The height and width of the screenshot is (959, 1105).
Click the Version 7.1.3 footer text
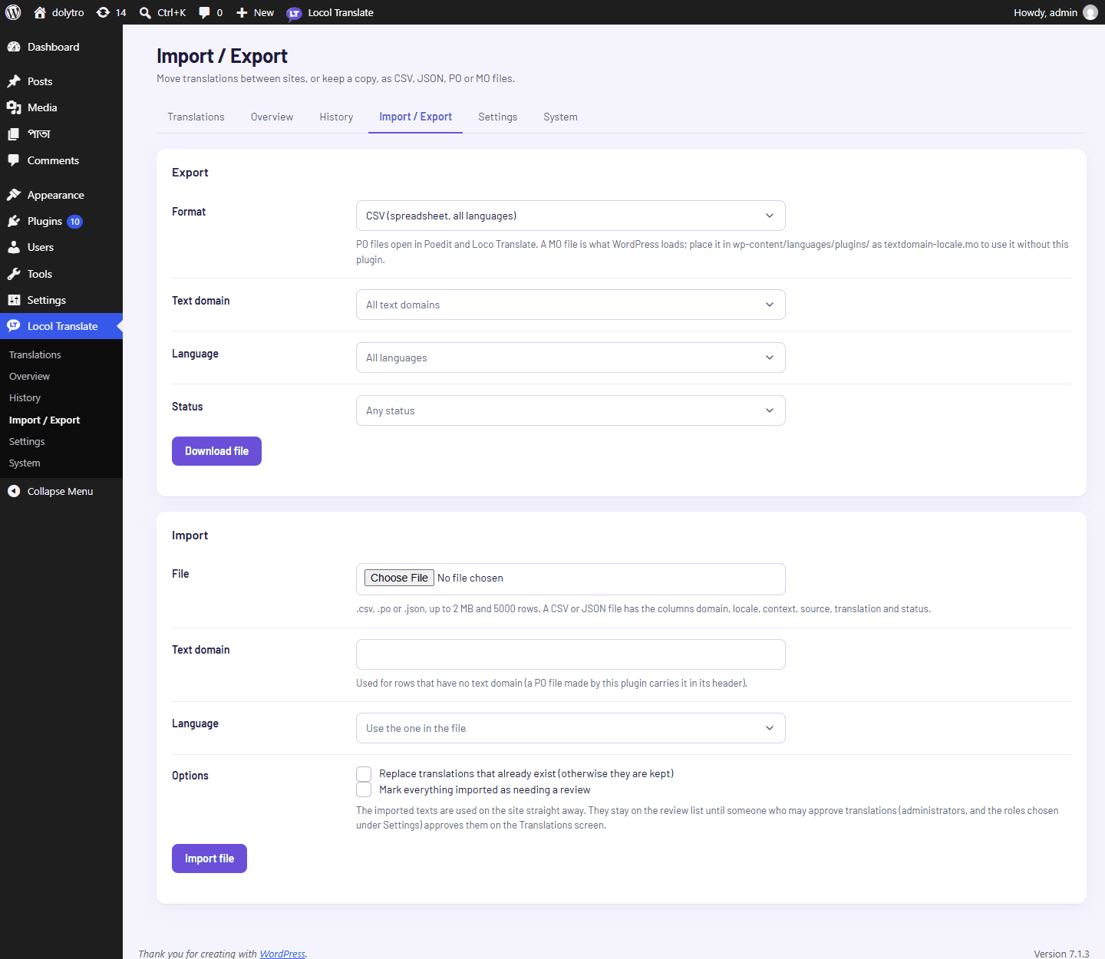coord(1061,954)
